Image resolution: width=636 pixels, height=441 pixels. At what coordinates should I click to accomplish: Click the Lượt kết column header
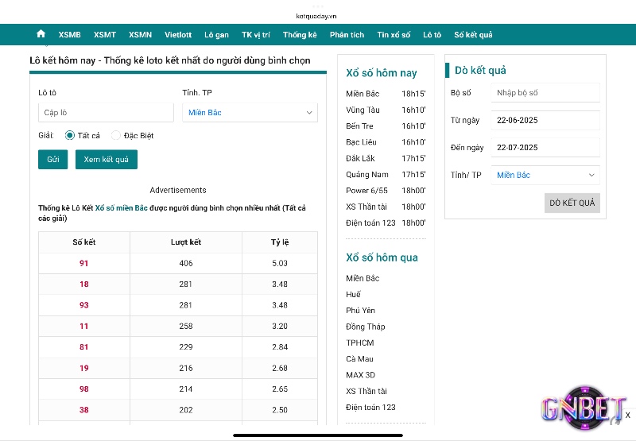186,242
